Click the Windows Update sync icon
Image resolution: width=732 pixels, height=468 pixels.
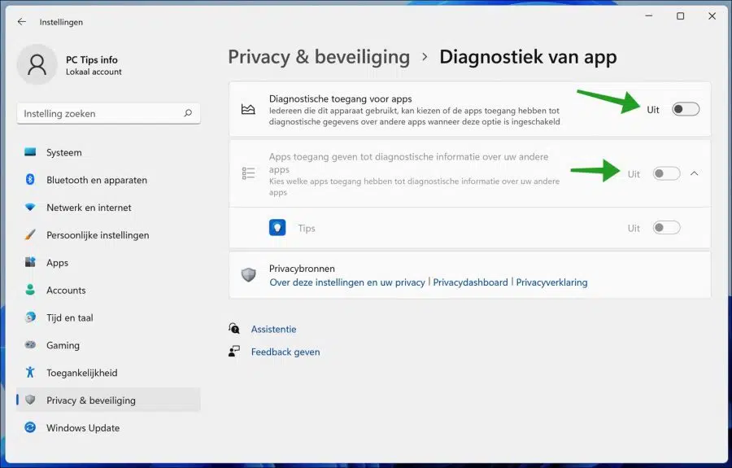30,427
